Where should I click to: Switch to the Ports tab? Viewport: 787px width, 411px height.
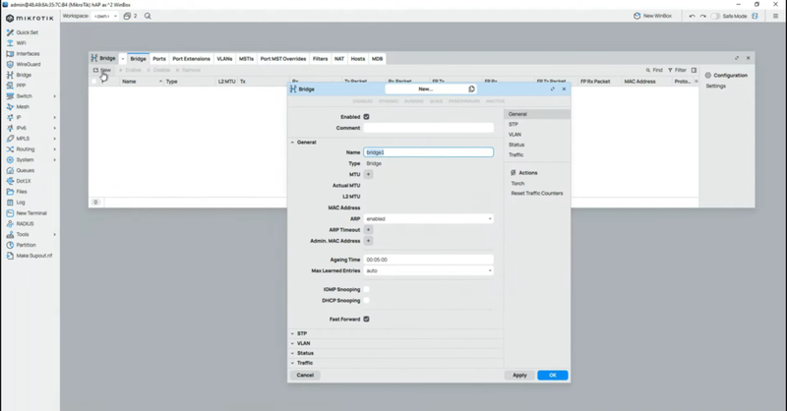(x=159, y=59)
